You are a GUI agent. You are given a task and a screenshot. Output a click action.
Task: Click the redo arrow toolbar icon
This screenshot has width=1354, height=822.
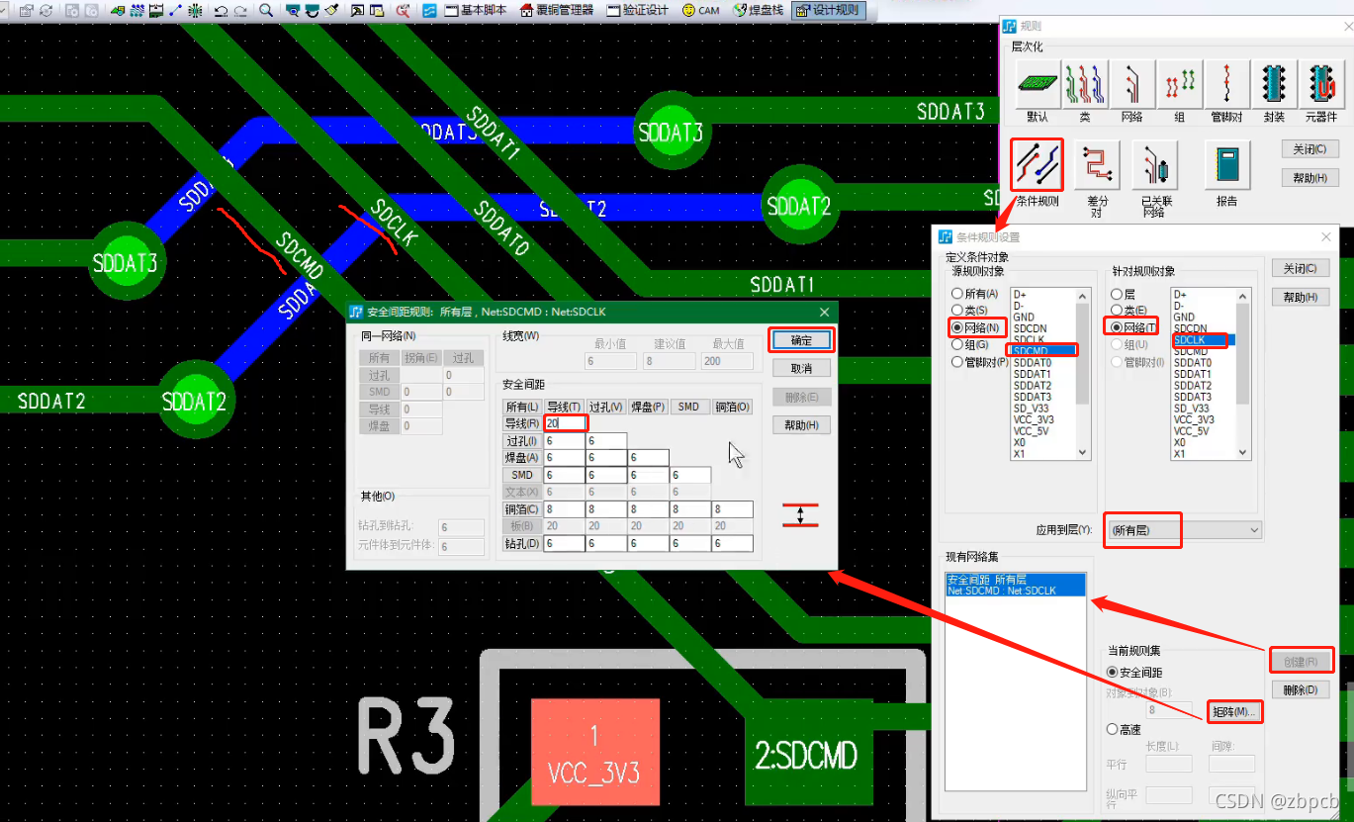pos(240,11)
